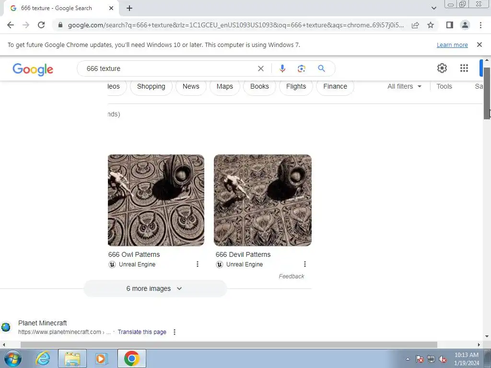Viewport: 491px width, 368px height.
Task: Open the taskbar clock and date
Action: (466, 359)
